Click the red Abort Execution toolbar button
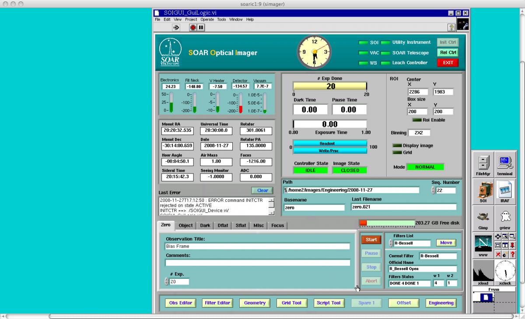Screen dimensions: 525x319 tap(193, 28)
